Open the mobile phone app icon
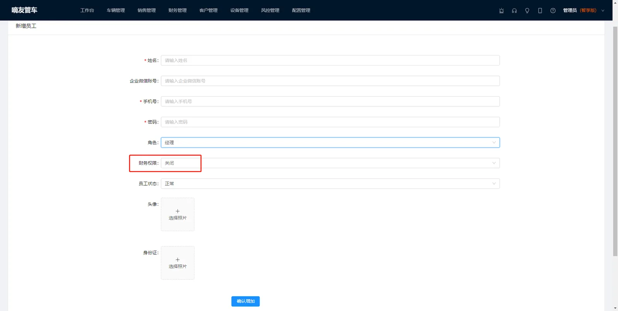This screenshot has height=311, width=618. click(x=540, y=10)
